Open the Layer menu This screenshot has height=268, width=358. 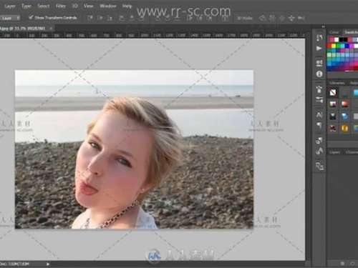click(10, 6)
